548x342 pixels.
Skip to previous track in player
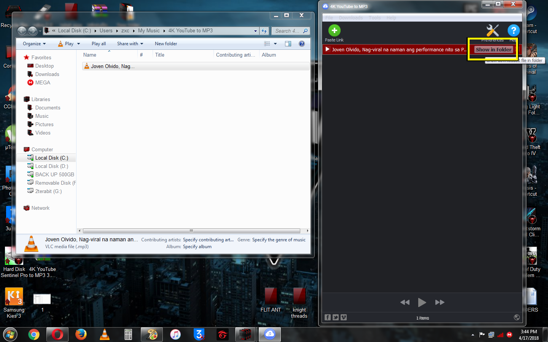point(405,302)
